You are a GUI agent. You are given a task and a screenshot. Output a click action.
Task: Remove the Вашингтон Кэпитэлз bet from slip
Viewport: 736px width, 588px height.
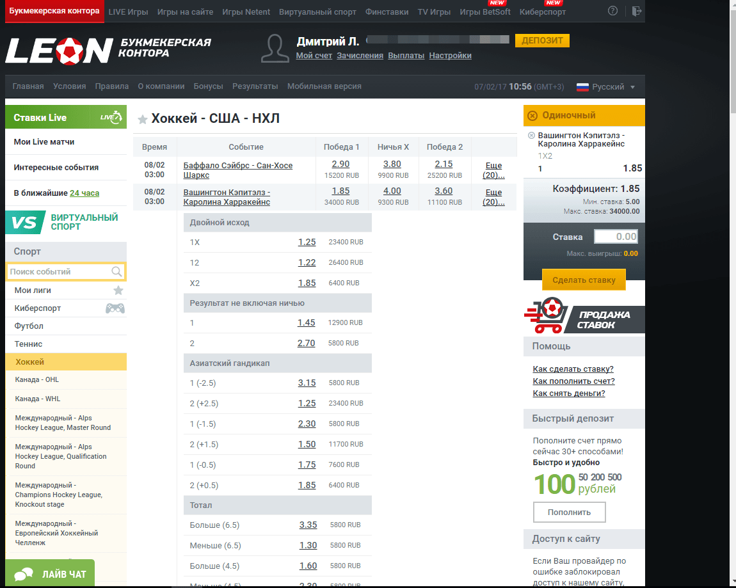click(x=531, y=136)
